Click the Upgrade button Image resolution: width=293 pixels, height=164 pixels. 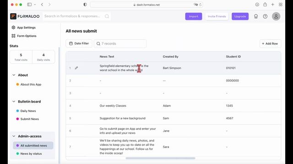click(x=240, y=16)
